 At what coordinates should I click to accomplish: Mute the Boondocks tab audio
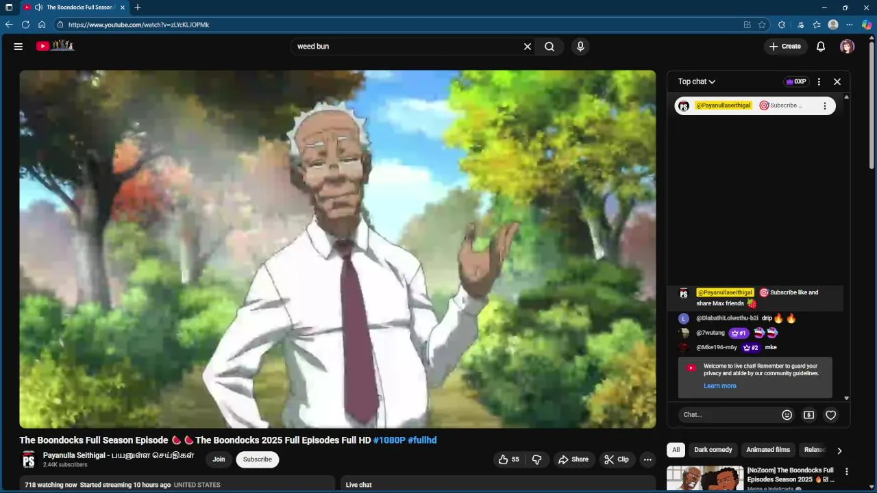click(x=38, y=8)
